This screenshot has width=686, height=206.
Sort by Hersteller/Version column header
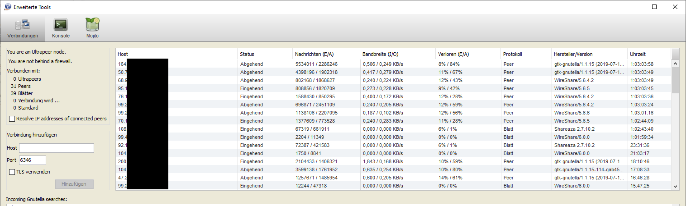pyautogui.click(x=590, y=54)
